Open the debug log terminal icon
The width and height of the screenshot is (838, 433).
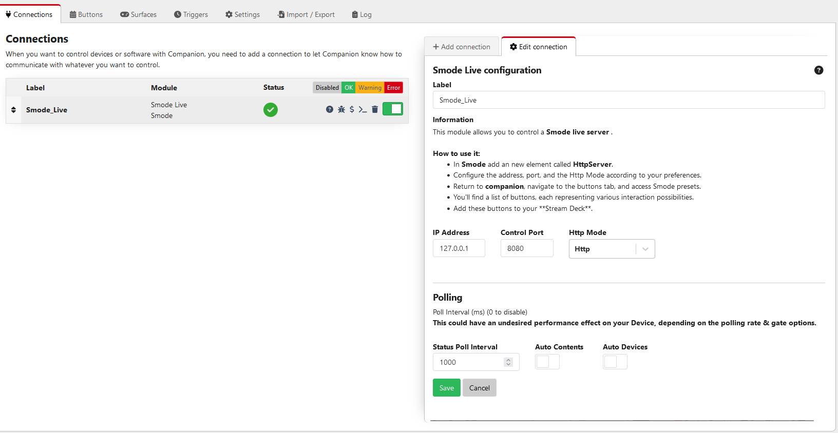tap(363, 109)
